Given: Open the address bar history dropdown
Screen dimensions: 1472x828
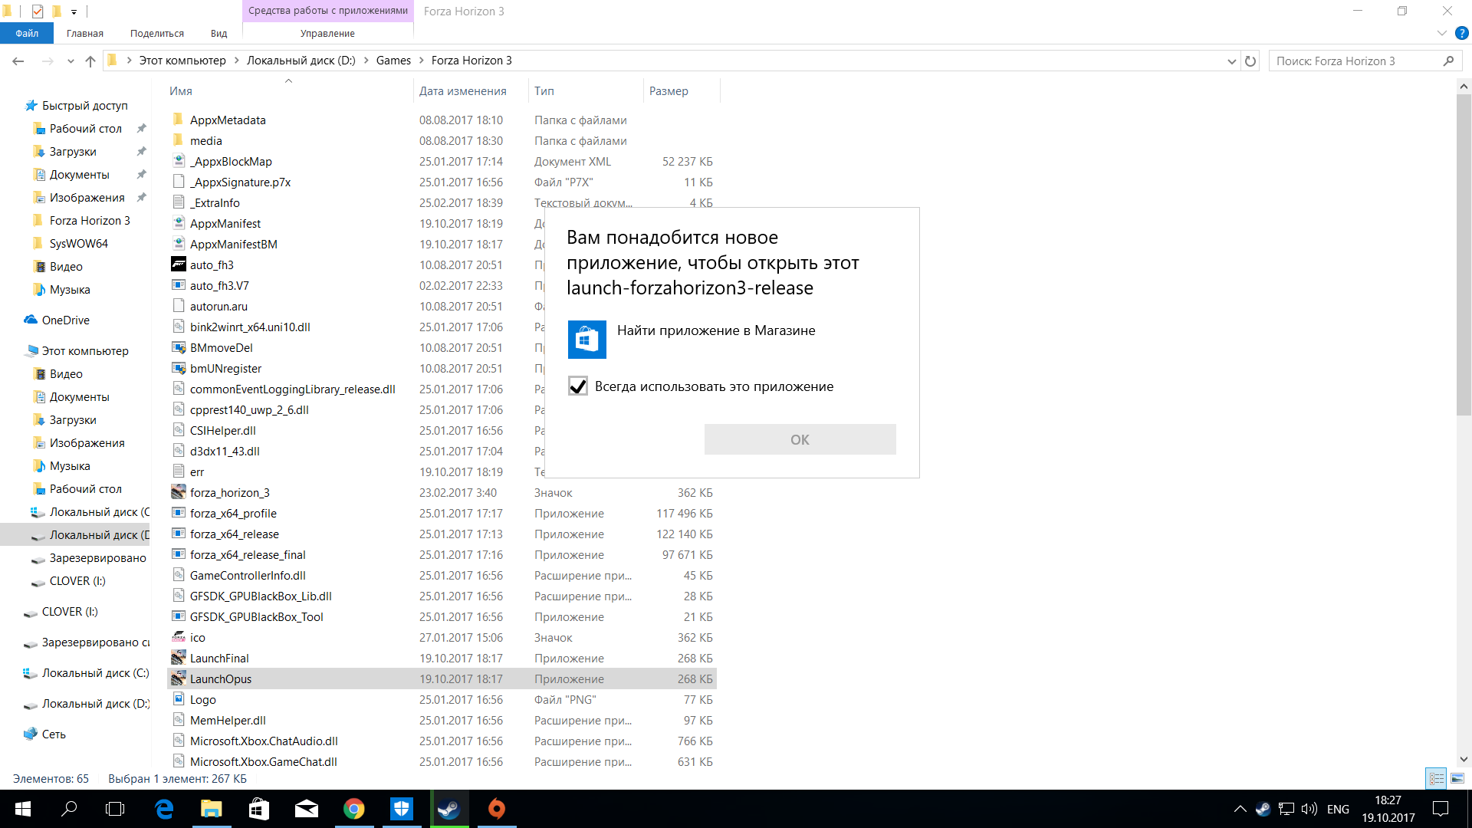Looking at the screenshot, I should (1231, 61).
